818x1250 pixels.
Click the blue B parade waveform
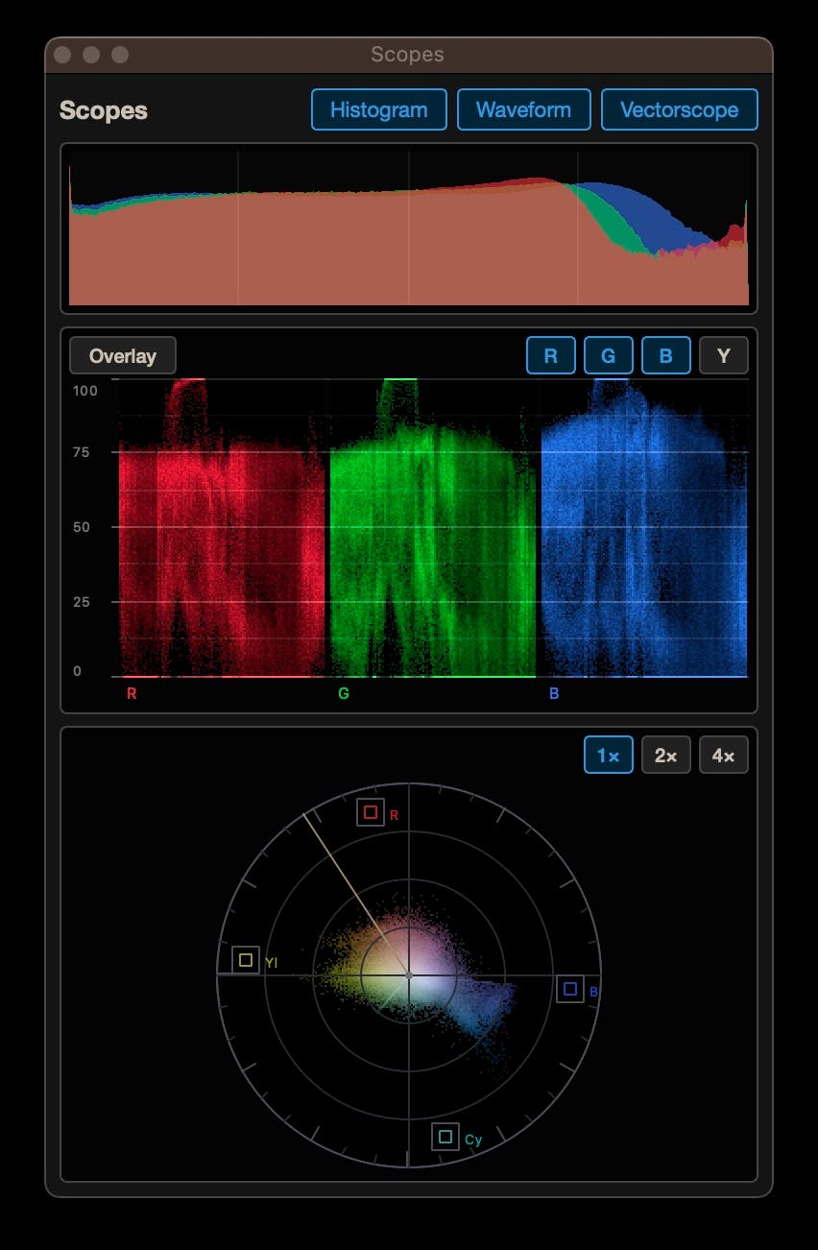pyautogui.click(x=644, y=527)
